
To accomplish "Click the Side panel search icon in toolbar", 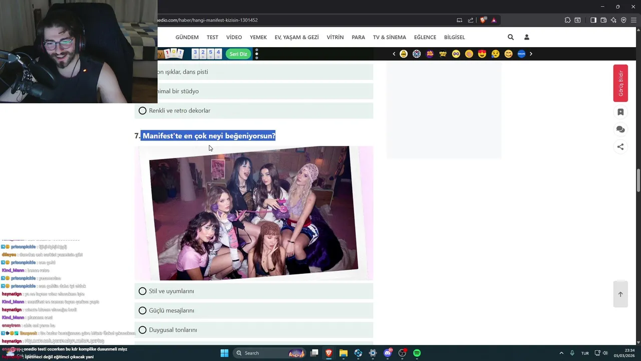I will coord(577,20).
